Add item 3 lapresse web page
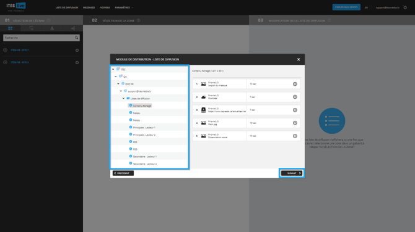The height and width of the screenshot is (232, 415). (295, 110)
